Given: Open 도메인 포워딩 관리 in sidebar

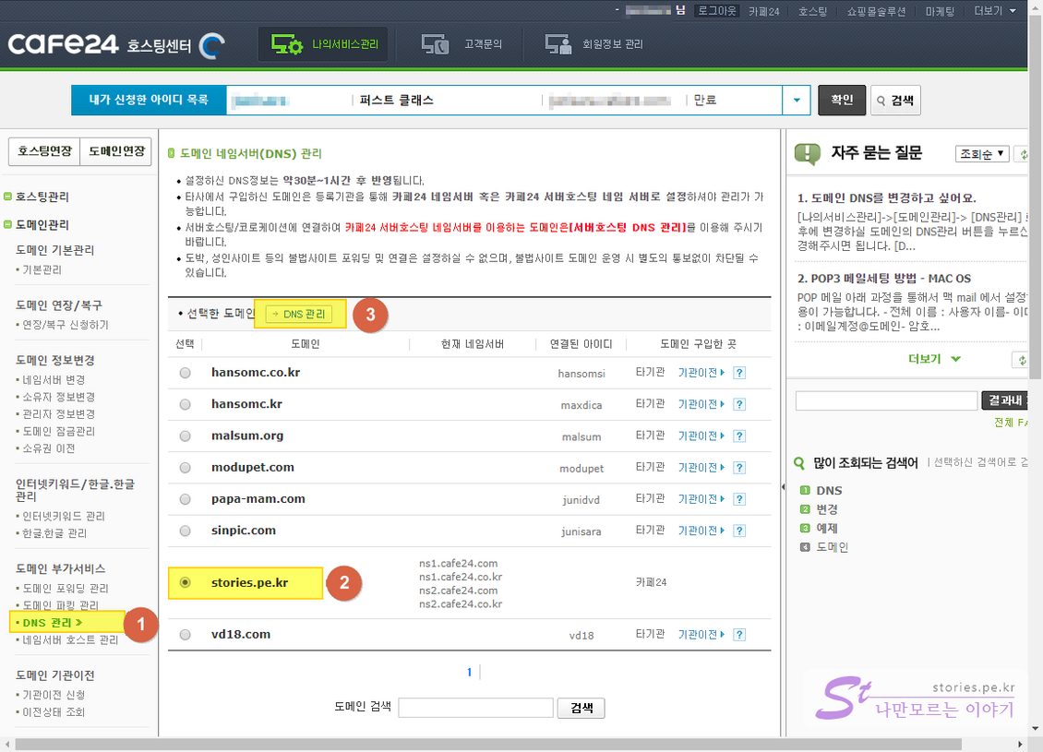Looking at the screenshot, I should 66,588.
